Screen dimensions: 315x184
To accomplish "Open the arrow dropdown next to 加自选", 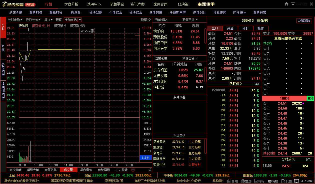I will click(80, 20).
